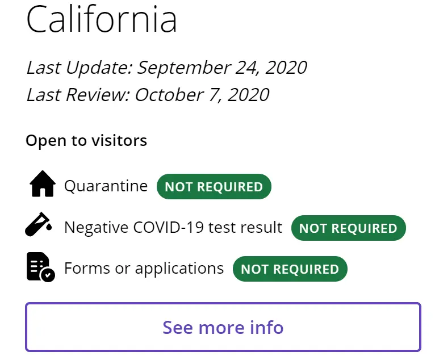435x360 pixels.
Task: Click the word COVID-19 in requirements
Action: [x=169, y=227]
